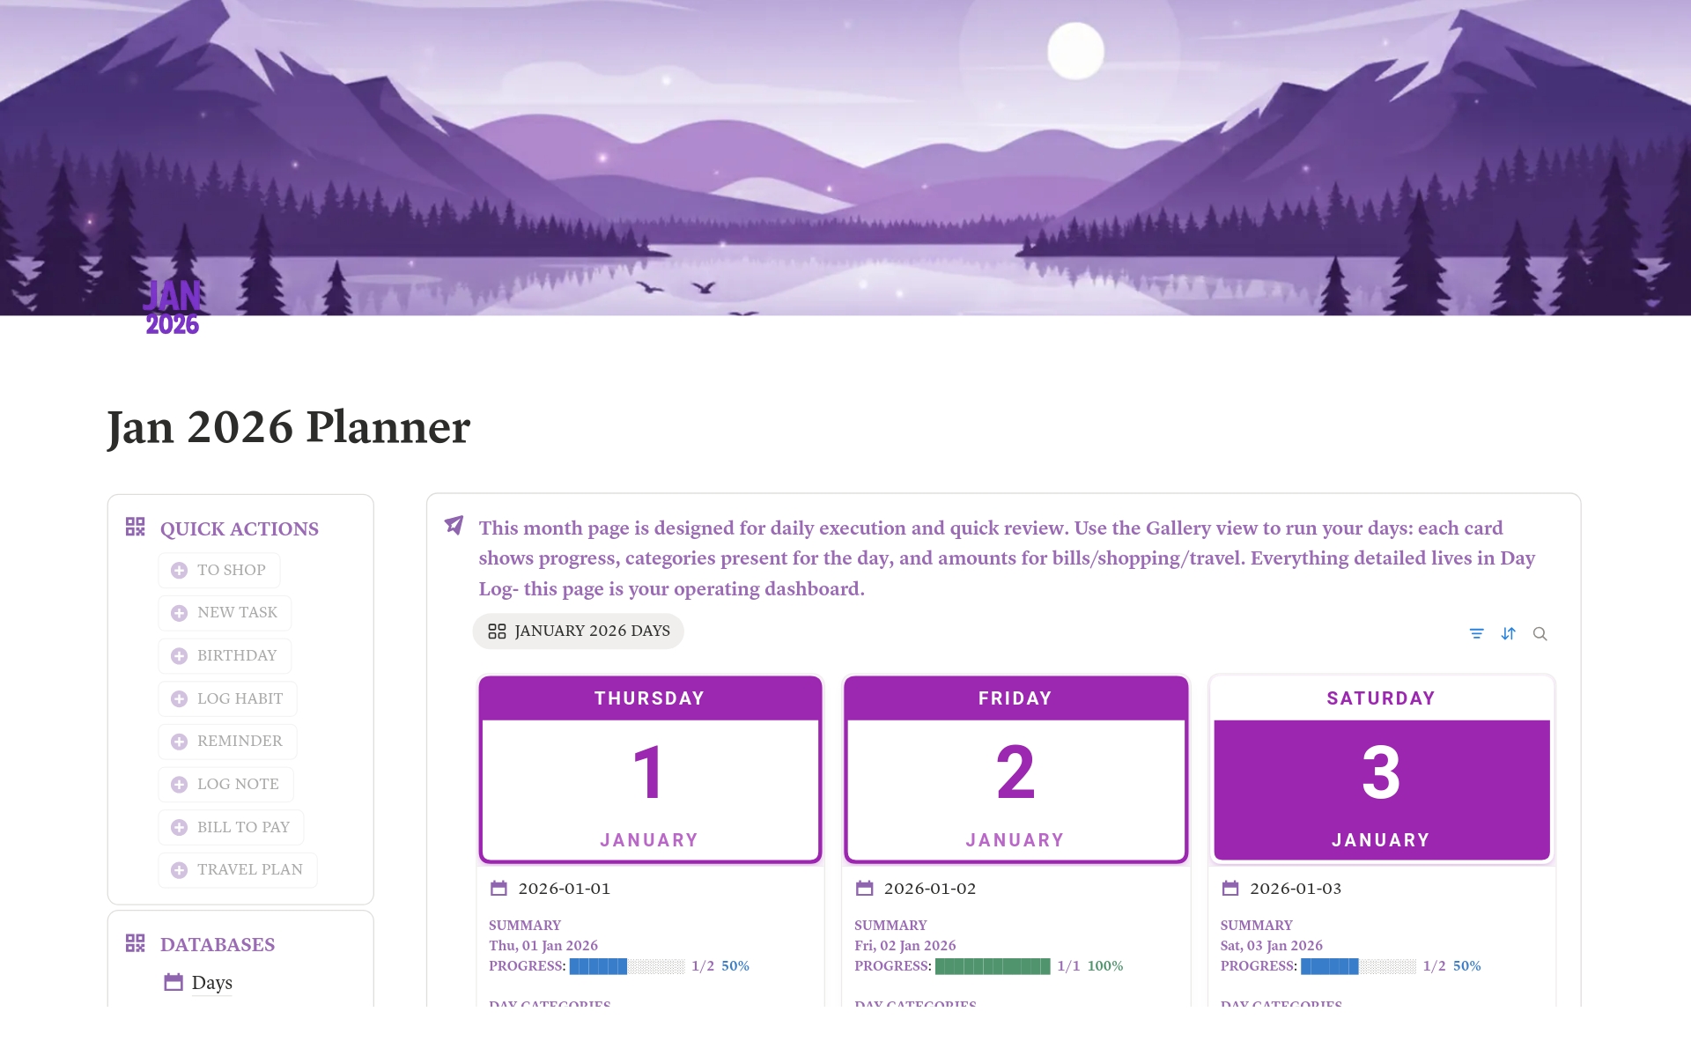The height and width of the screenshot is (1056, 1691).
Task: Click the LOG HABIT quick action
Action: tap(227, 698)
